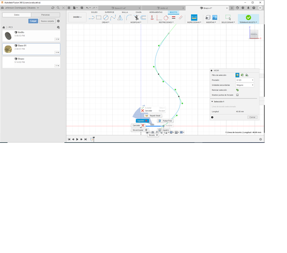Screen dimensions: 287x253
Task: Click Mover/copiar in marking menu
Action: tap(140, 130)
